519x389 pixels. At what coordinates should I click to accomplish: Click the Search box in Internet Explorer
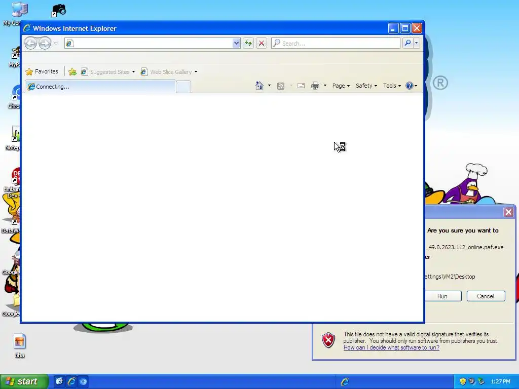click(x=336, y=44)
